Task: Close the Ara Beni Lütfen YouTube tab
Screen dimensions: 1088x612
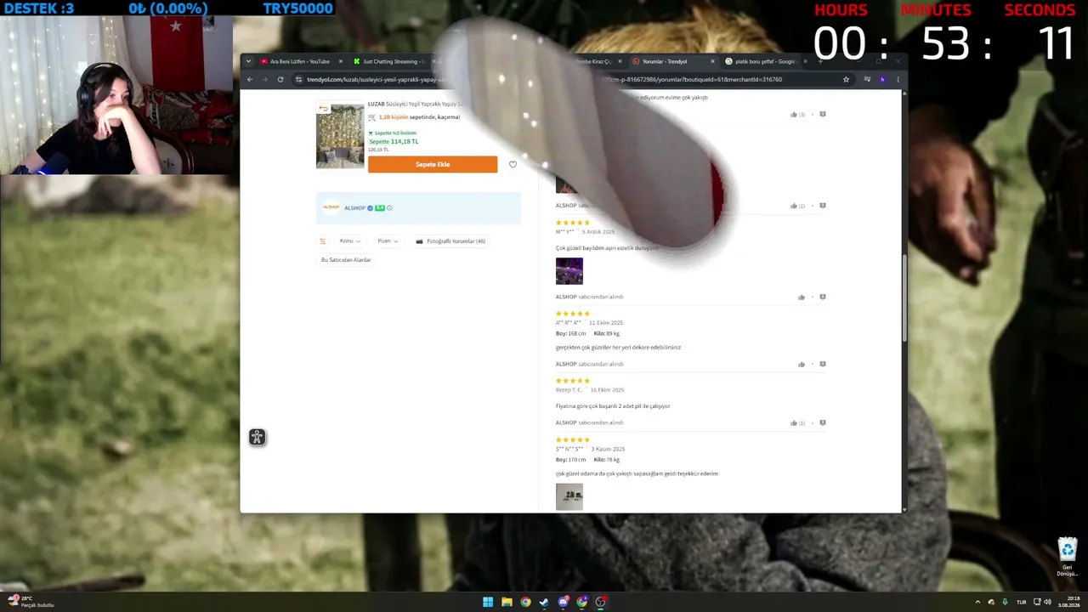Action: (341, 61)
